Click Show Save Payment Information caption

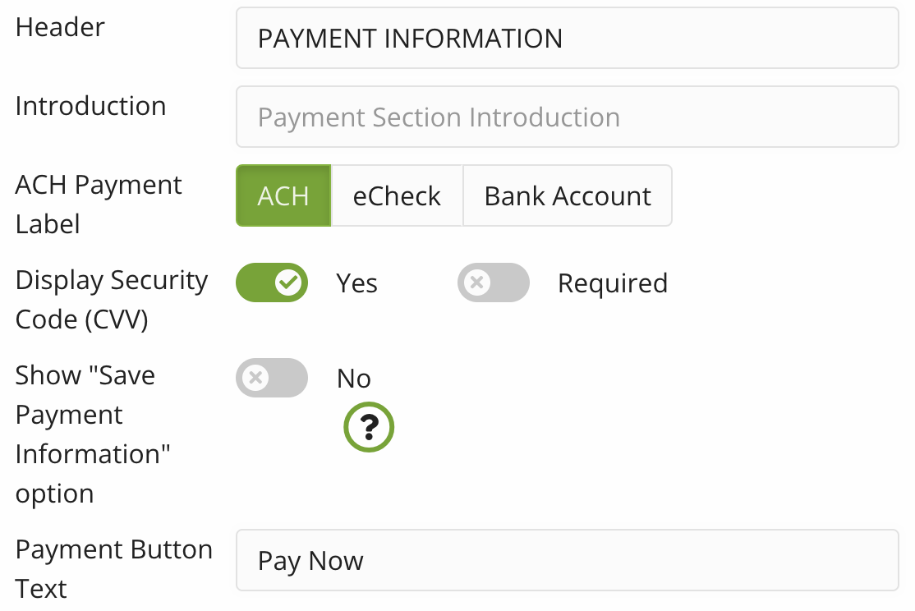[92, 434]
